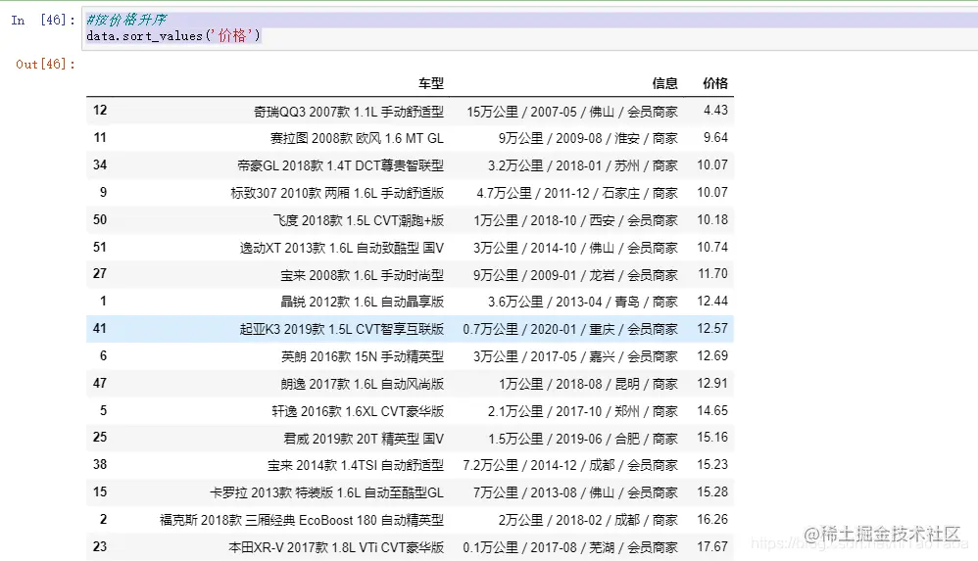Click price value 17.67
This screenshot has width=978, height=561.
(712, 546)
